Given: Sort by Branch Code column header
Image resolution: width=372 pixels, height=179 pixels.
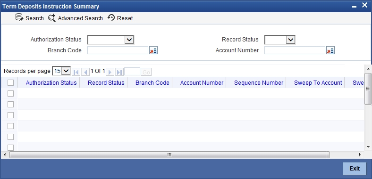Looking at the screenshot, I should click(x=152, y=83).
